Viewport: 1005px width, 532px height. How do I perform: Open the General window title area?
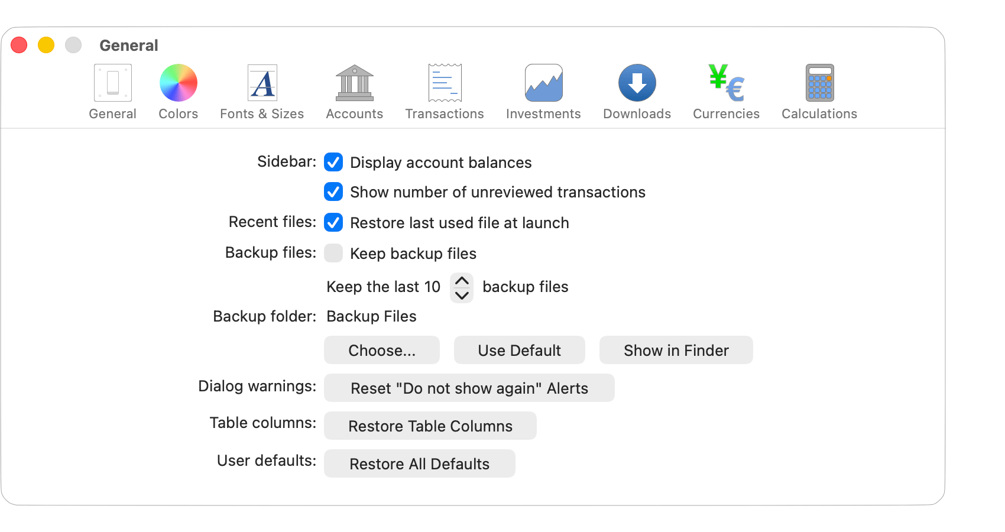tap(129, 44)
